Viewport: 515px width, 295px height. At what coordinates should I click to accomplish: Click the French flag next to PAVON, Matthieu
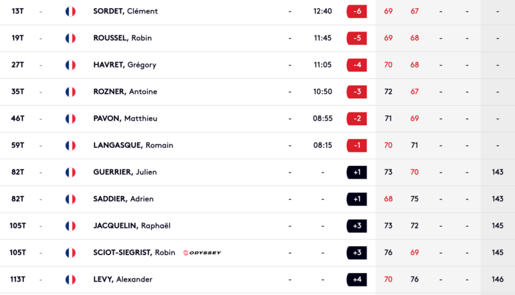click(70, 118)
